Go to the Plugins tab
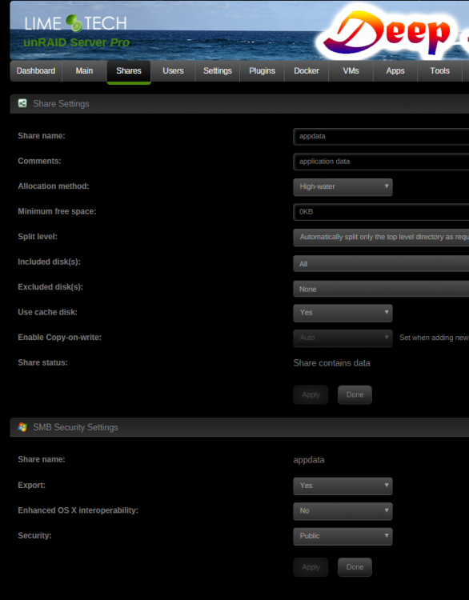469x600 pixels. (x=262, y=70)
